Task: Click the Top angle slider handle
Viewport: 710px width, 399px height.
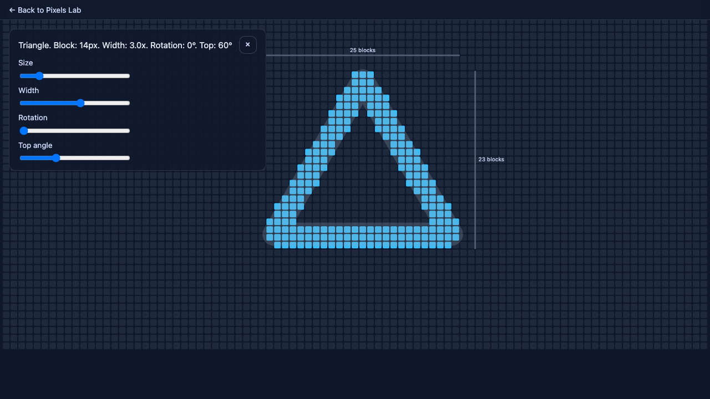Action: [x=56, y=158]
